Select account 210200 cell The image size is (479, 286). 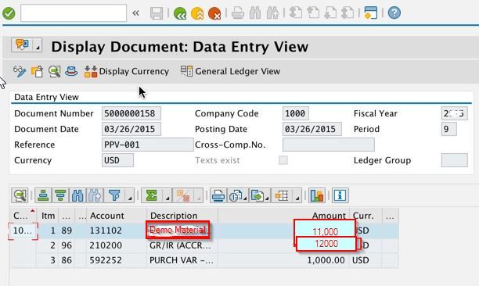pos(117,245)
